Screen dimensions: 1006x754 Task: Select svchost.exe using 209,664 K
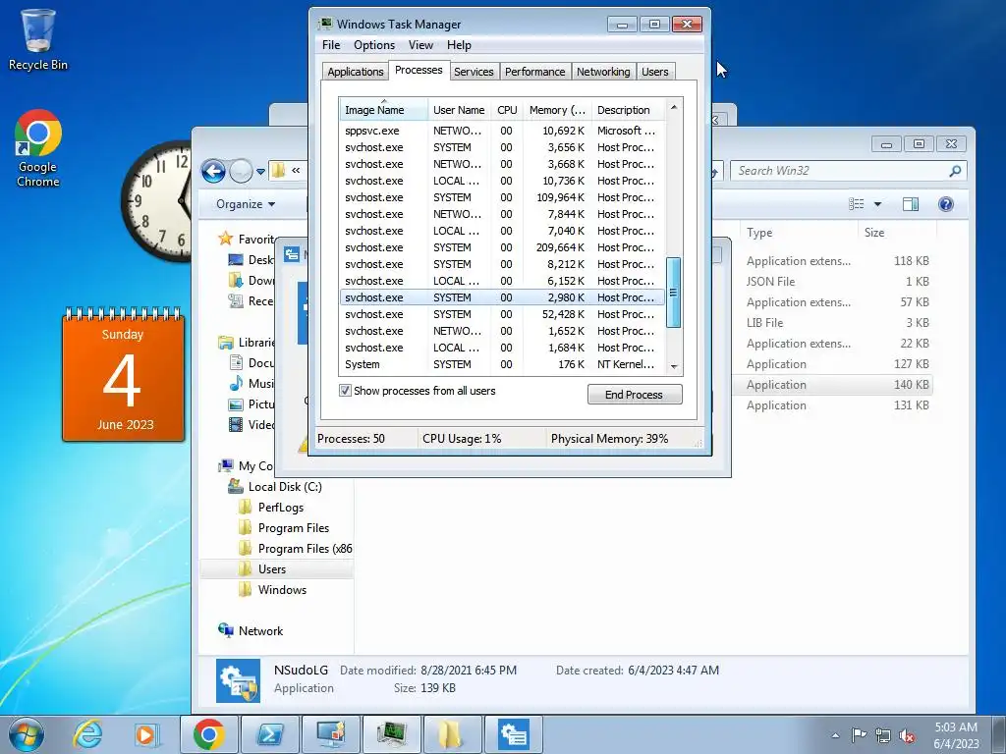pos(502,247)
